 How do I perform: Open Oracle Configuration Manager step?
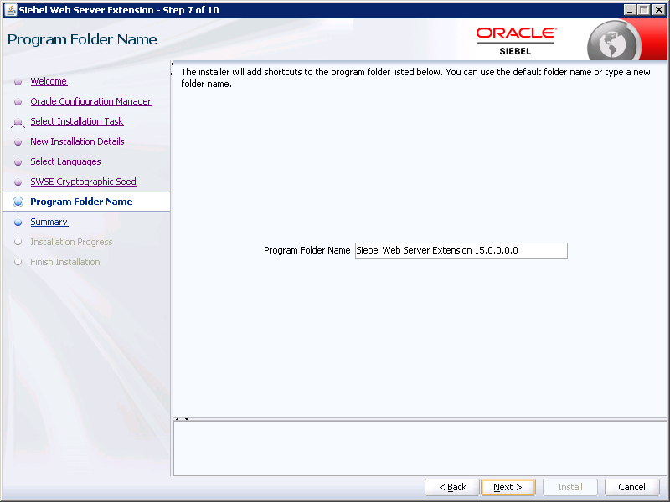[91, 101]
